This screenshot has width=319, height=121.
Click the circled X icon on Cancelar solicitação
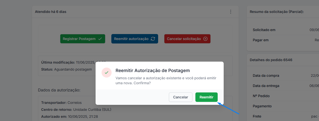coord(205,39)
